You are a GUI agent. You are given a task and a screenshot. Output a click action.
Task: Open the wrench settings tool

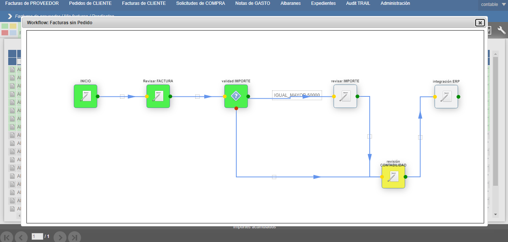coord(501,31)
